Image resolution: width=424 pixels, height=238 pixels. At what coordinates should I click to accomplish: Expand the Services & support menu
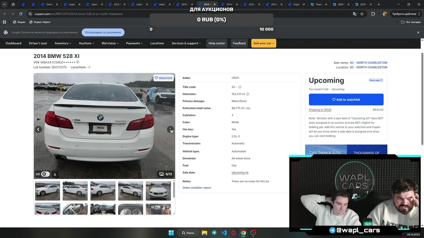[186, 43]
